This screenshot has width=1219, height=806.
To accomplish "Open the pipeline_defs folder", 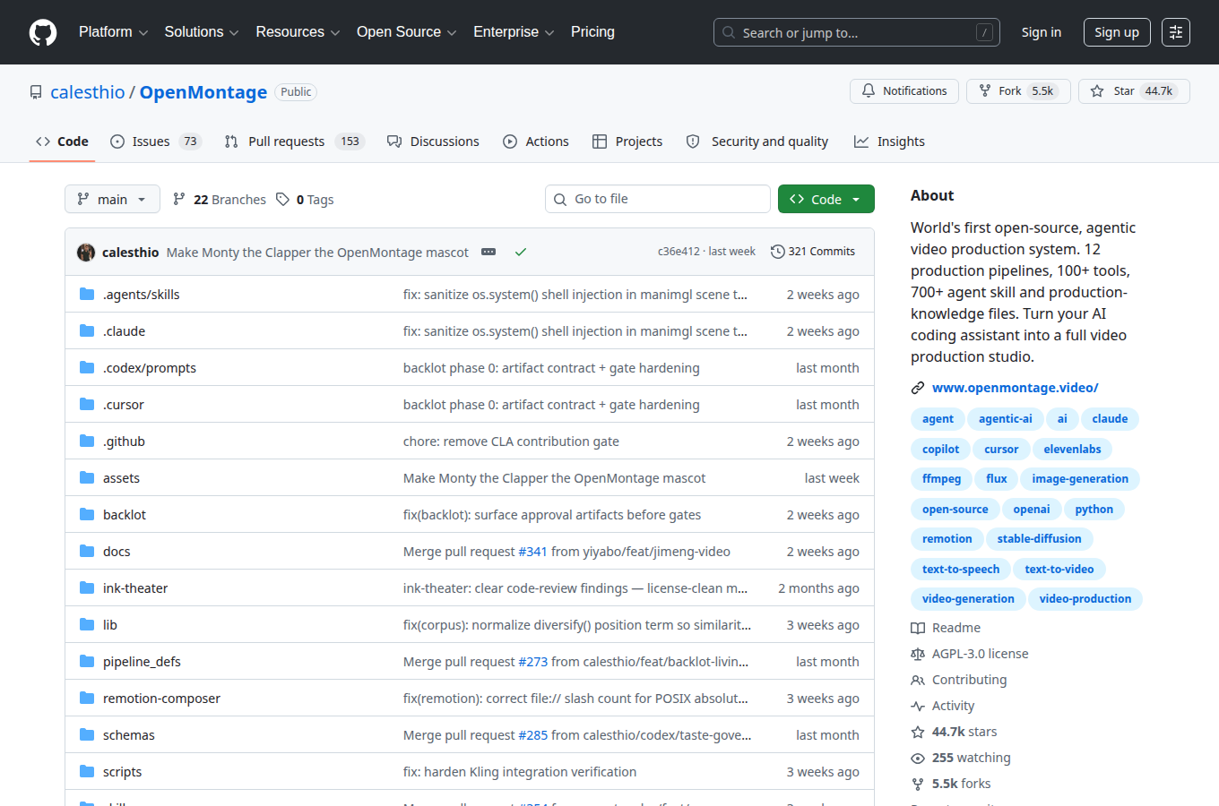I will tap(142, 662).
